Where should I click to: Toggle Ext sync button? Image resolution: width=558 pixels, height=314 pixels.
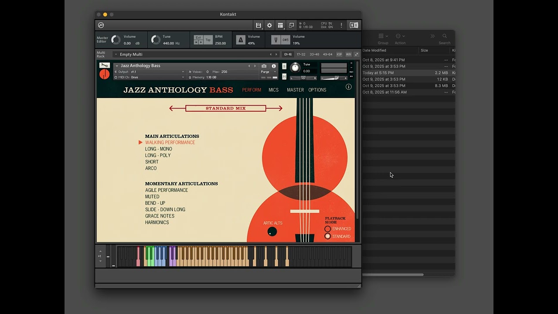198,38
